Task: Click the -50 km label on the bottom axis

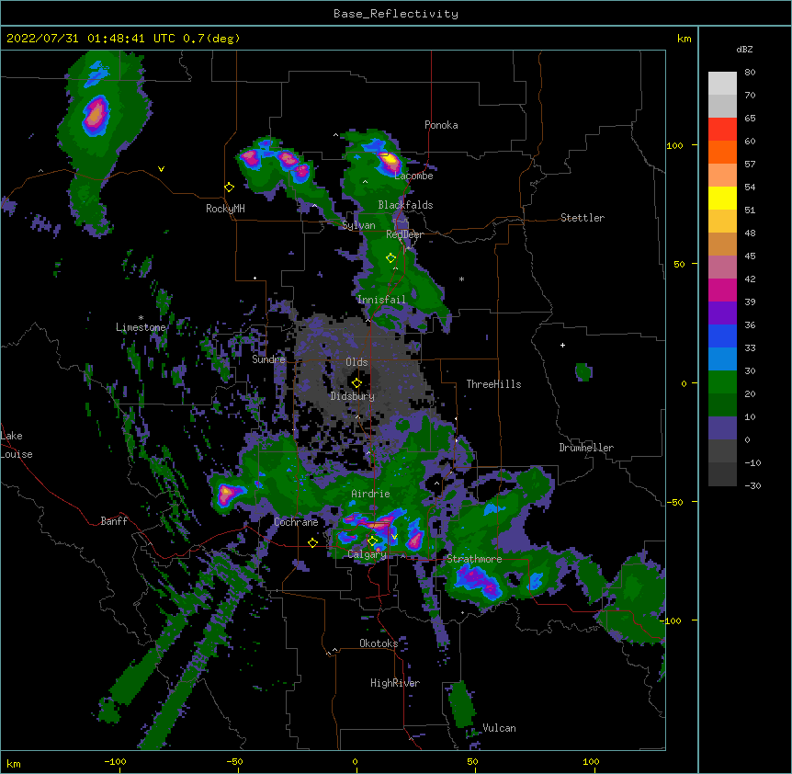Action: tap(234, 761)
